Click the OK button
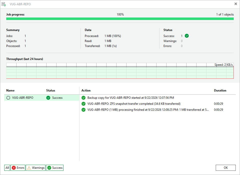The width and height of the screenshot is (240, 175). point(225,168)
